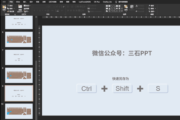180x120 pixels.
Task: Click the text highlight color button
Action: tap(58, 11)
